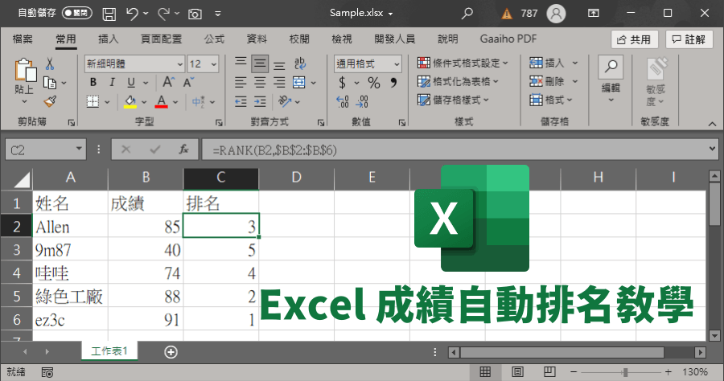Switch to Normal view in status bar
The height and width of the screenshot is (381, 724).
pos(485,372)
